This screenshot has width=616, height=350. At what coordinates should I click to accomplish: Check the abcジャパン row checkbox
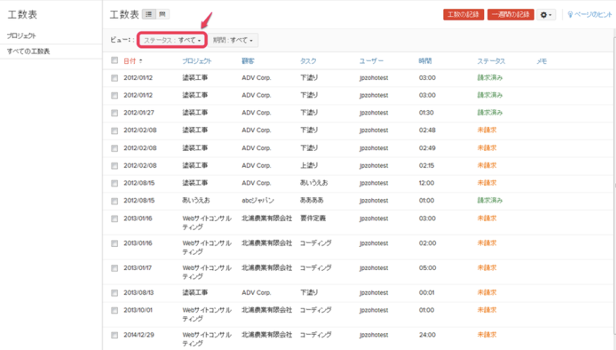[114, 201]
